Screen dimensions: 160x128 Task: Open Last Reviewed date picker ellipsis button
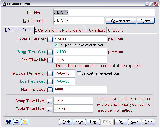pos(50,82)
